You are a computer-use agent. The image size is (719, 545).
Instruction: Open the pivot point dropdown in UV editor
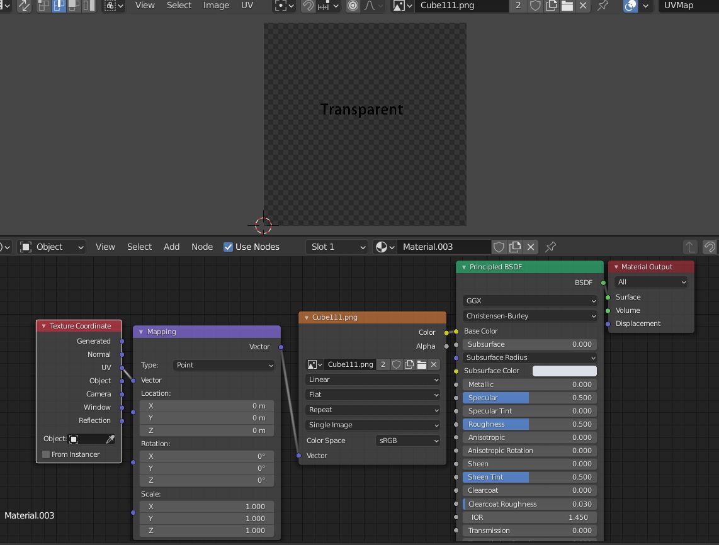click(x=284, y=6)
